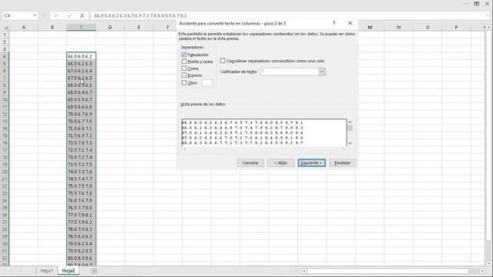Select column M header

click(370, 28)
